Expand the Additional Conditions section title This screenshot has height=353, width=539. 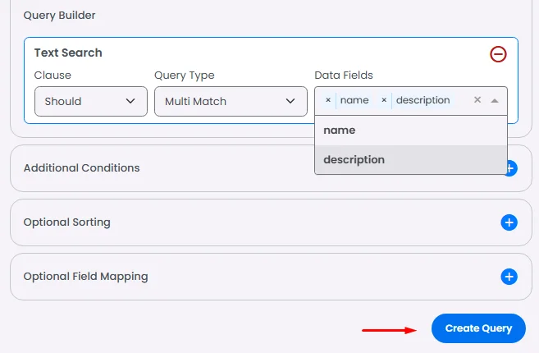[x=82, y=168]
